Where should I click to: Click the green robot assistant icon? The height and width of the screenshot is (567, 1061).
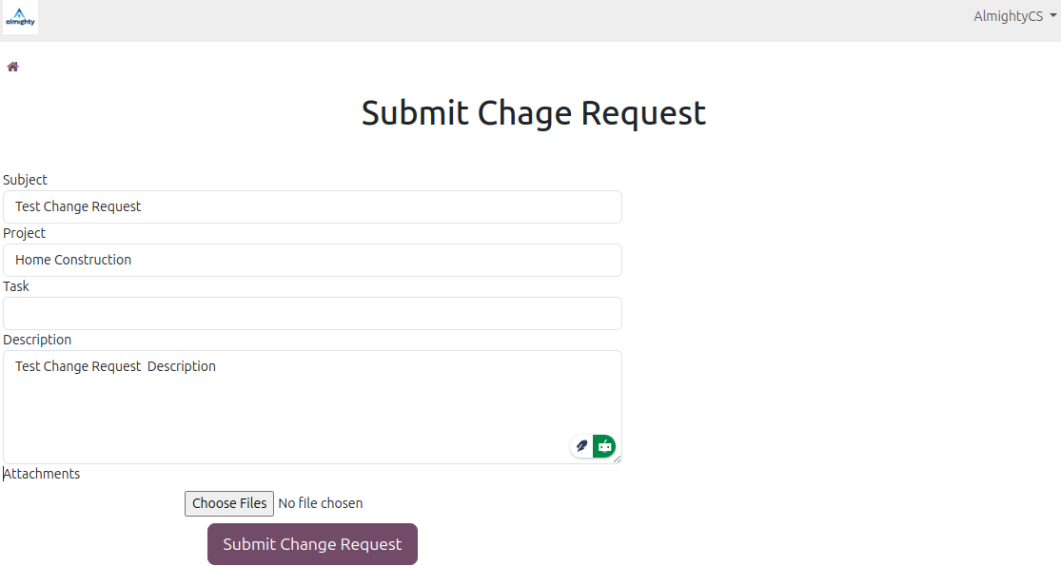(604, 445)
